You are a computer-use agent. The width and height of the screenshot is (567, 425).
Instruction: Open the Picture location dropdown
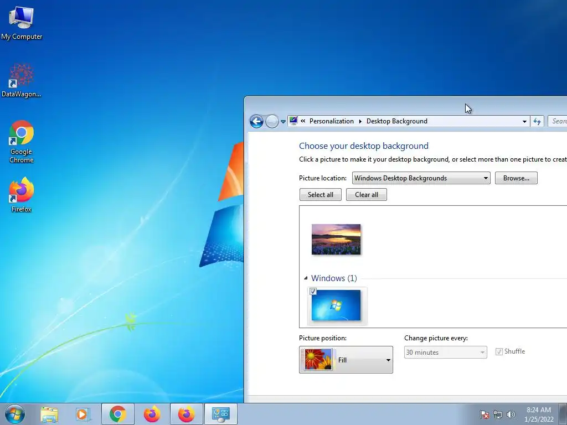[x=421, y=178]
